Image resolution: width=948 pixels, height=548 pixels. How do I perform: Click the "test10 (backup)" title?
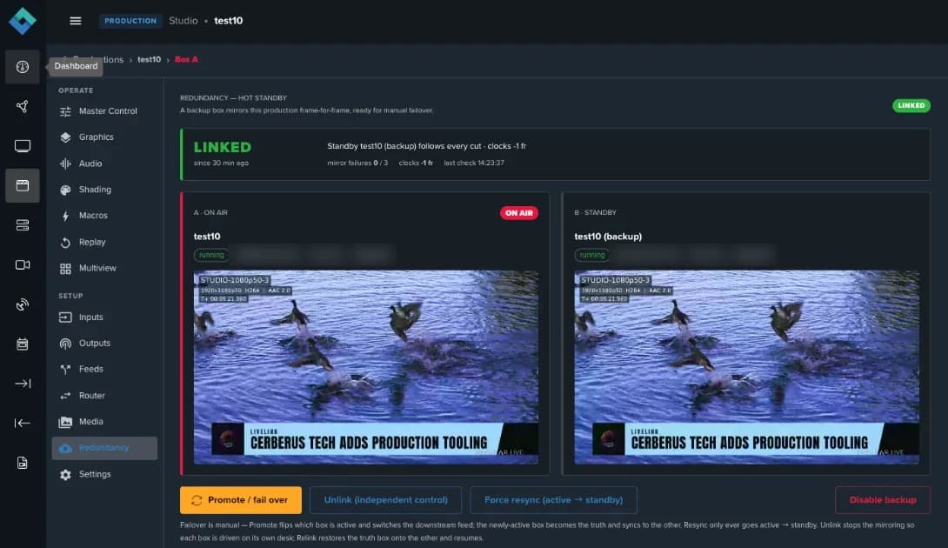608,237
